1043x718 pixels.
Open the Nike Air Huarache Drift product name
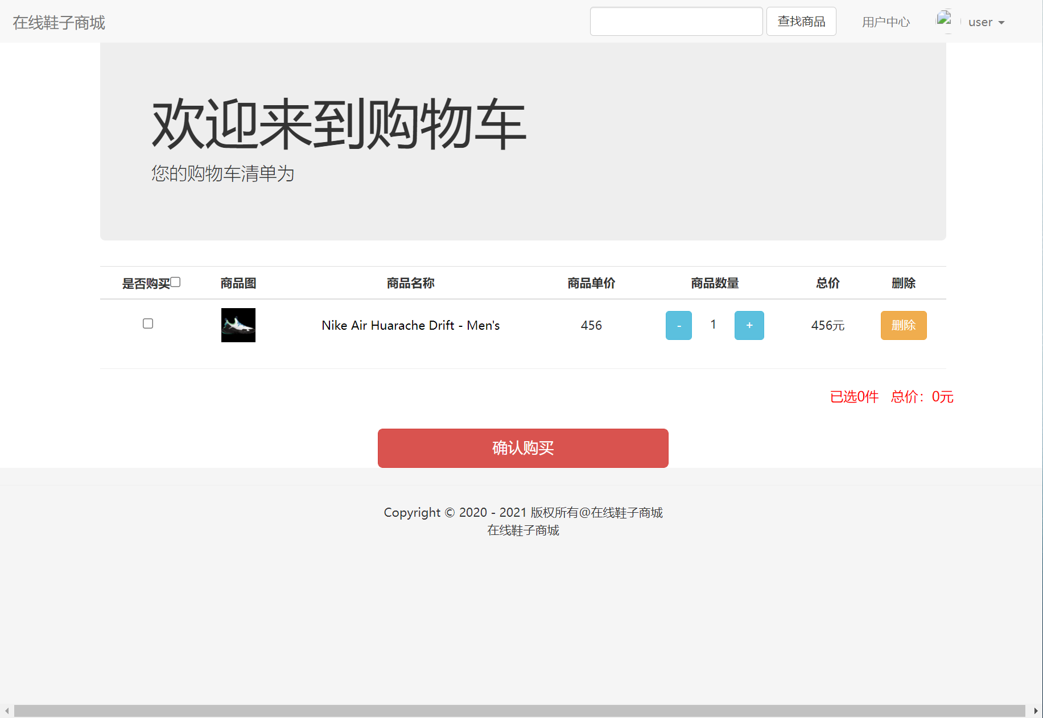pyautogui.click(x=410, y=325)
